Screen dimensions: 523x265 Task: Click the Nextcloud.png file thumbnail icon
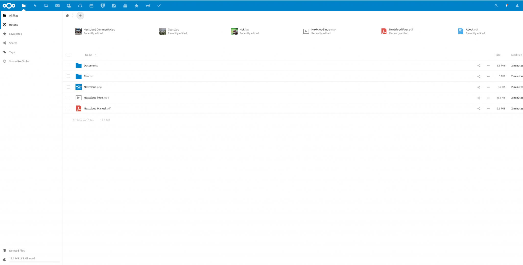tap(79, 87)
